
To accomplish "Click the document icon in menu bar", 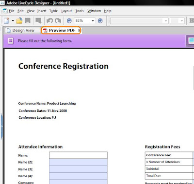I will click(5, 11).
